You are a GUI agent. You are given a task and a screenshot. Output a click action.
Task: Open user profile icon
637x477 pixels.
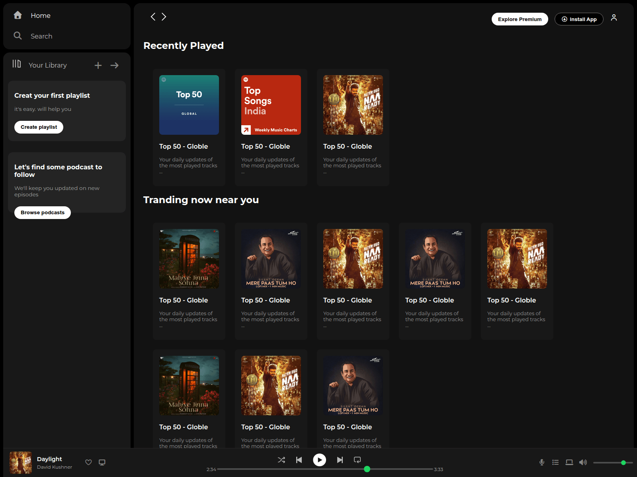point(614,17)
